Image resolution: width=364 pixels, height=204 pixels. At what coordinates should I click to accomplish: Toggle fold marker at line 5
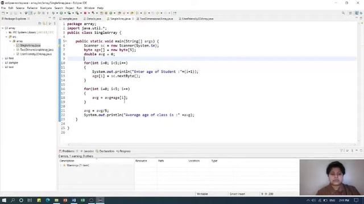(x=66, y=41)
